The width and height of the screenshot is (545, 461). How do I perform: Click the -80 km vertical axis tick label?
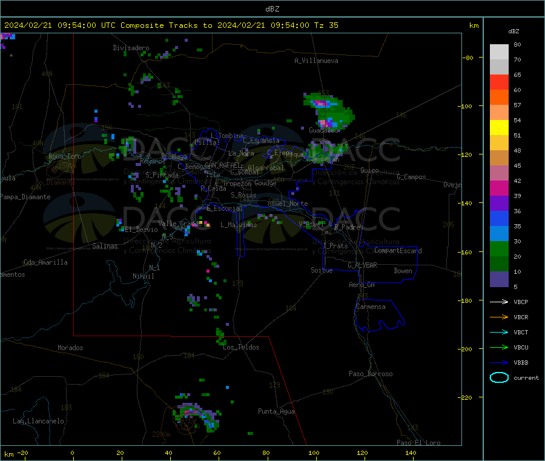point(468,58)
